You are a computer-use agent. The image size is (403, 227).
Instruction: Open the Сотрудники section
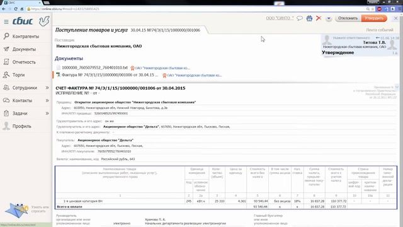25,88
